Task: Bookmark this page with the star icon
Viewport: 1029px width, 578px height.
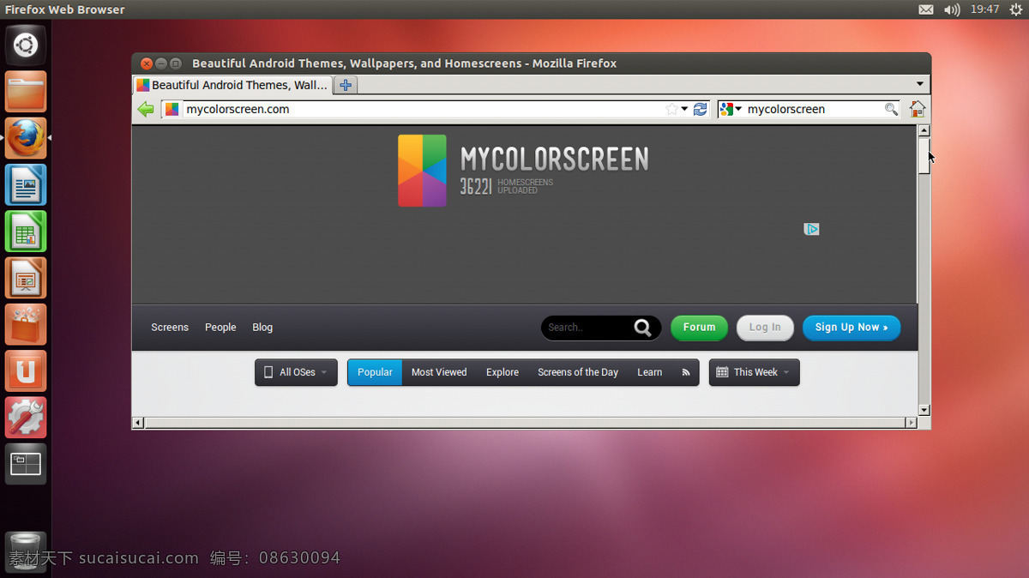Action: [671, 109]
